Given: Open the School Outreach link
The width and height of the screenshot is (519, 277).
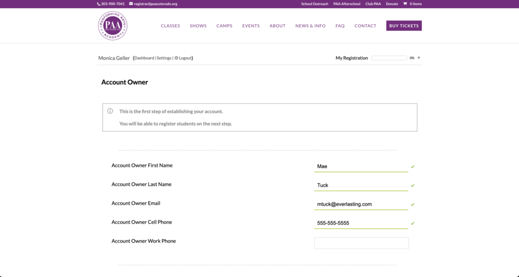Looking at the screenshot, I should click(x=315, y=4).
